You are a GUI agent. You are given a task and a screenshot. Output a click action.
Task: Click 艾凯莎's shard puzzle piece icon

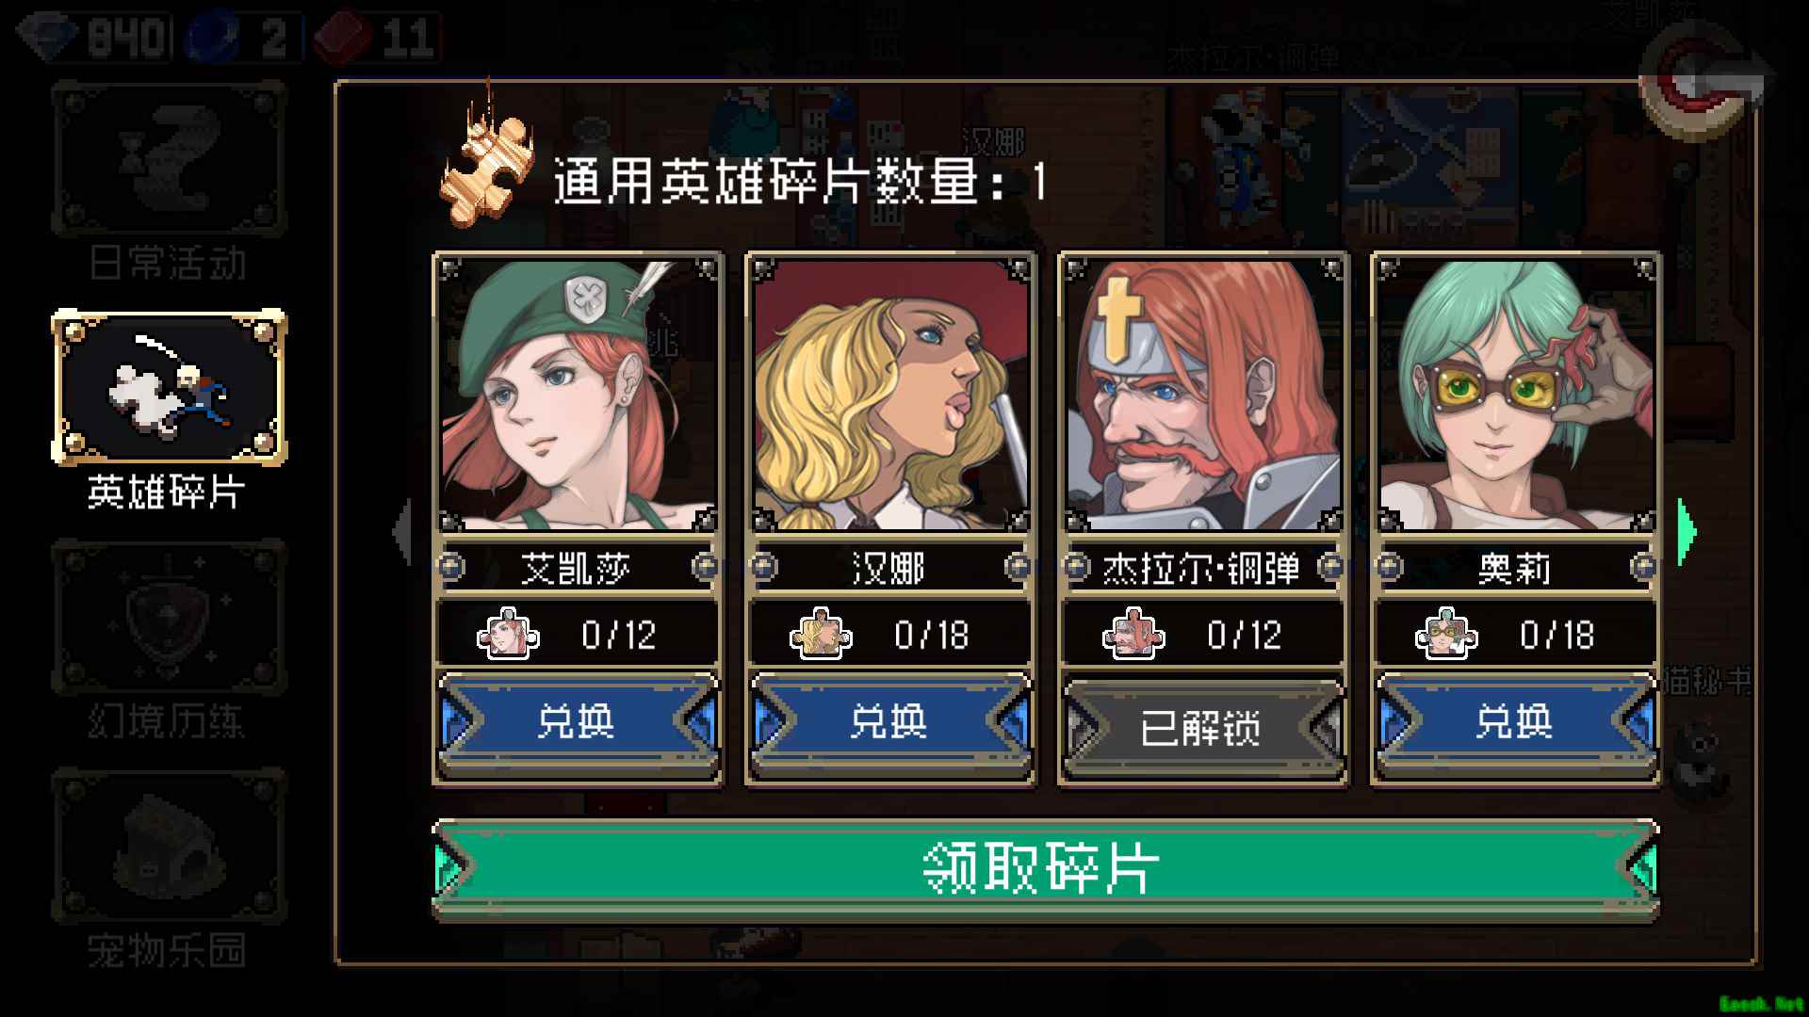(509, 634)
